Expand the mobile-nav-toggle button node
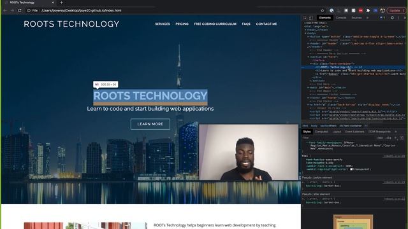The image size is (408, 229). pyautogui.click(x=309, y=37)
